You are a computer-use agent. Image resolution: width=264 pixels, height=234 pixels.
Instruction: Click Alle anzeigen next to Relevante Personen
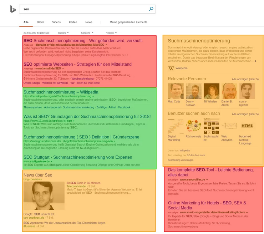click(245, 79)
